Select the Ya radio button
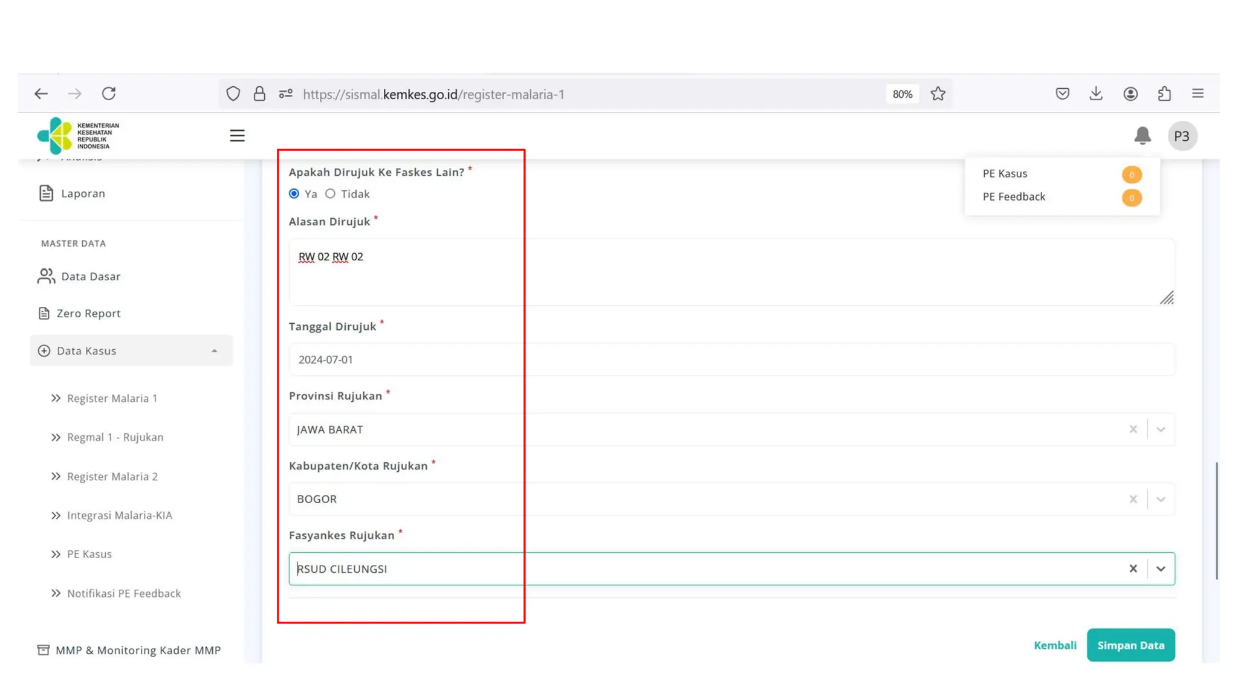The width and height of the screenshot is (1238, 696). pos(294,194)
